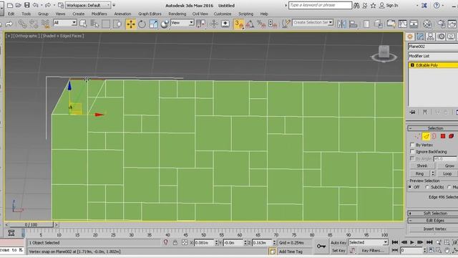The height and width of the screenshot is (258, 458).
Task: Open the key filter Selected dropdown
Action: (x=368, y=242)
